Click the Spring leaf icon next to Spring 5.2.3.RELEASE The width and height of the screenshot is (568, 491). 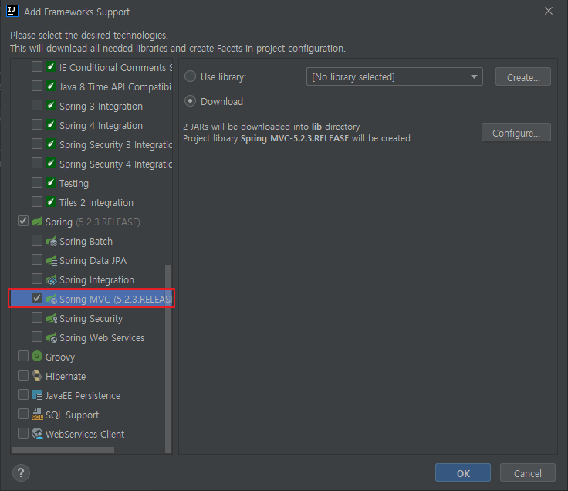click(37, 221)
